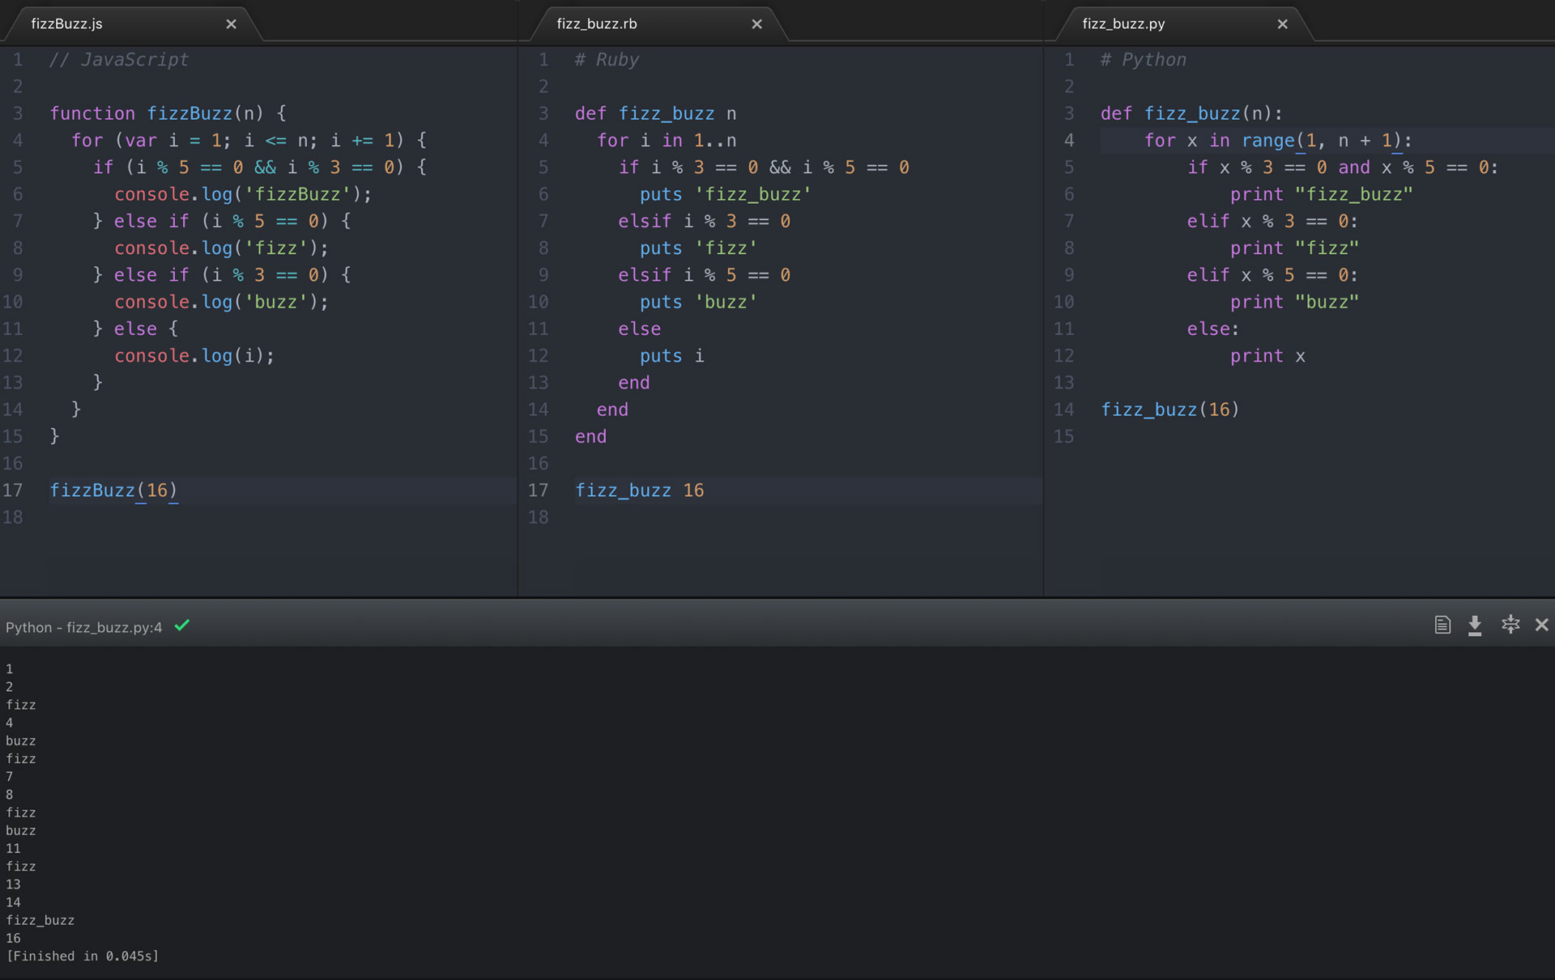Close the fizz_buzz.py tab
1555x980 pixels.
(x=1282, y=24)
